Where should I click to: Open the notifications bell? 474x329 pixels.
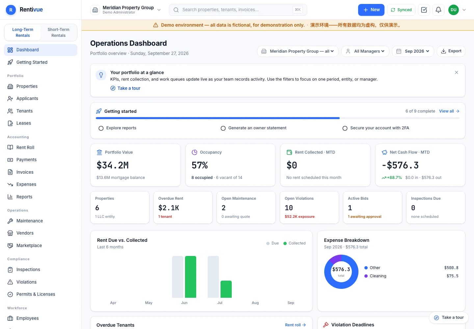click(438, 10)
